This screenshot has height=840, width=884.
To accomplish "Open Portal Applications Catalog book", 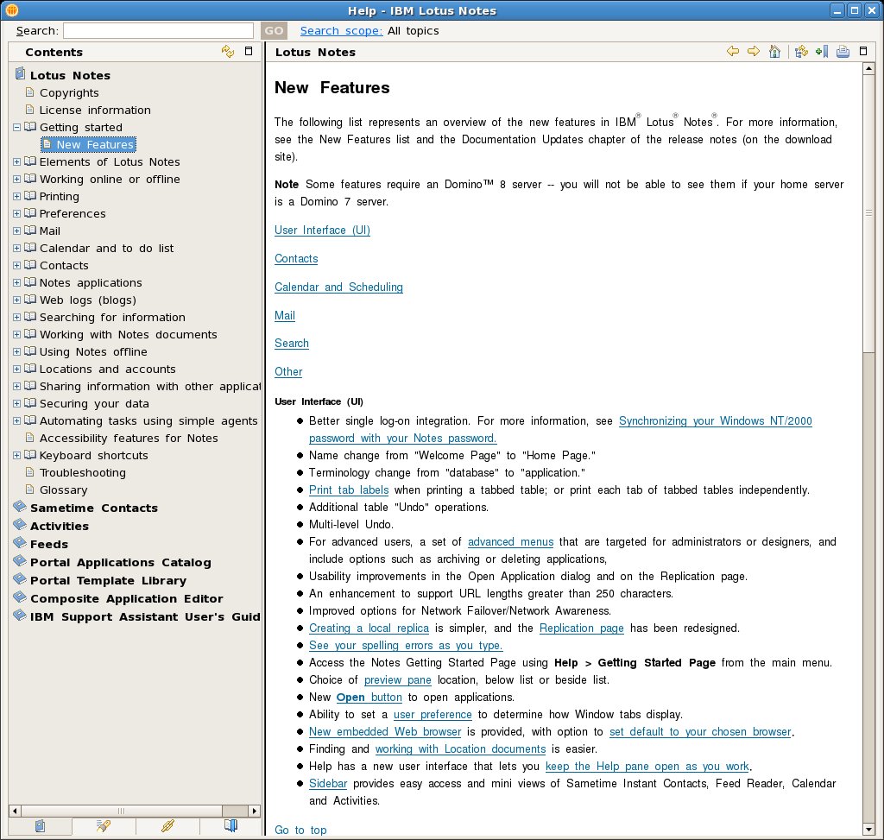I will 121,562.
